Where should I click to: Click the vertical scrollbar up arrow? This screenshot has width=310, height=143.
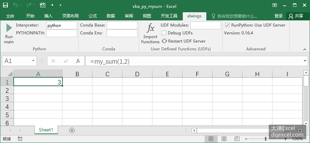click(306, 73)
